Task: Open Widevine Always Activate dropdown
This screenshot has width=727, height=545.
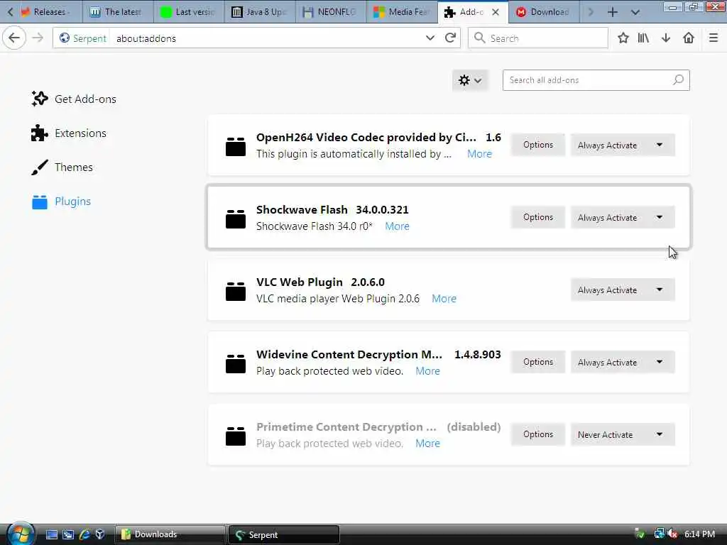Action: tap(623, 362)
